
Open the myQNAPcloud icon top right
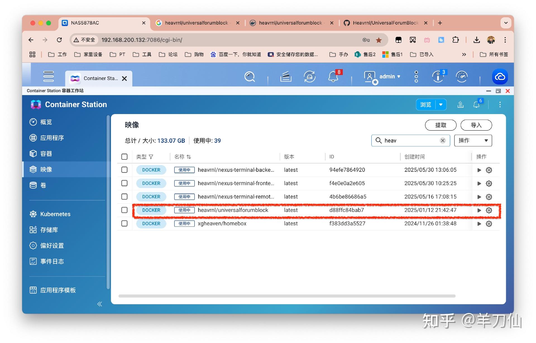coord(500,77)
